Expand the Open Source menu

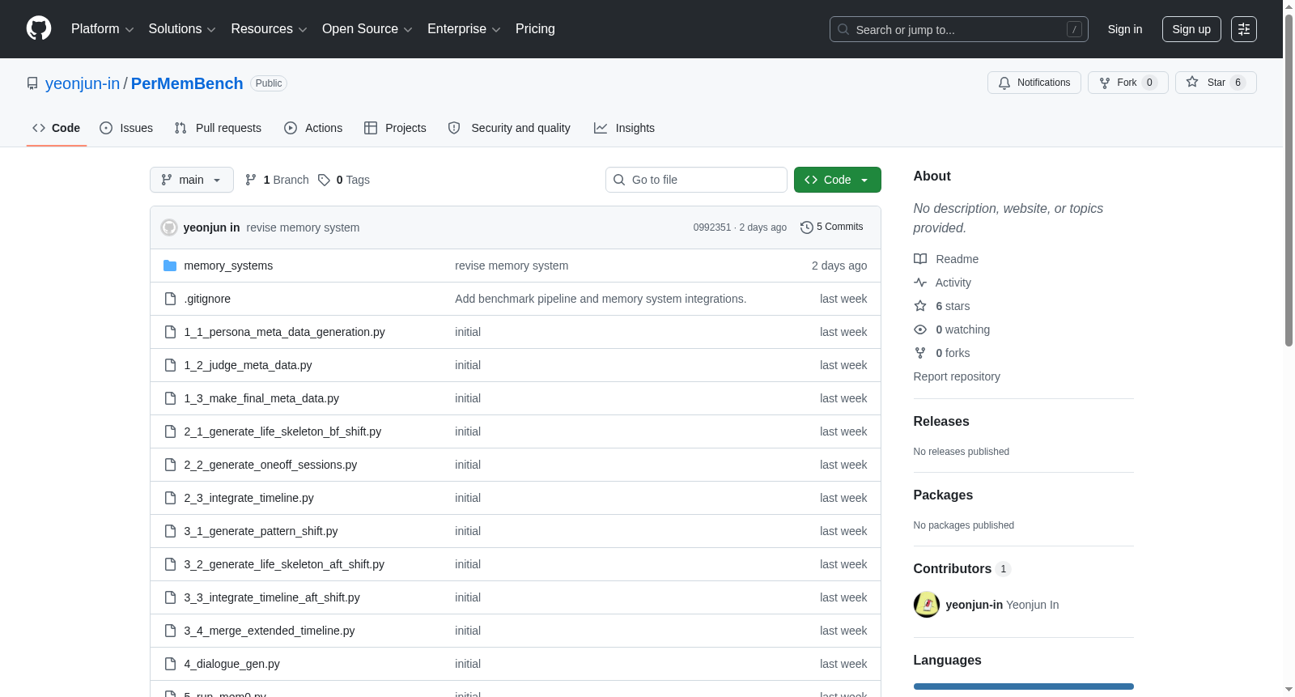click(x=367, y=29)
